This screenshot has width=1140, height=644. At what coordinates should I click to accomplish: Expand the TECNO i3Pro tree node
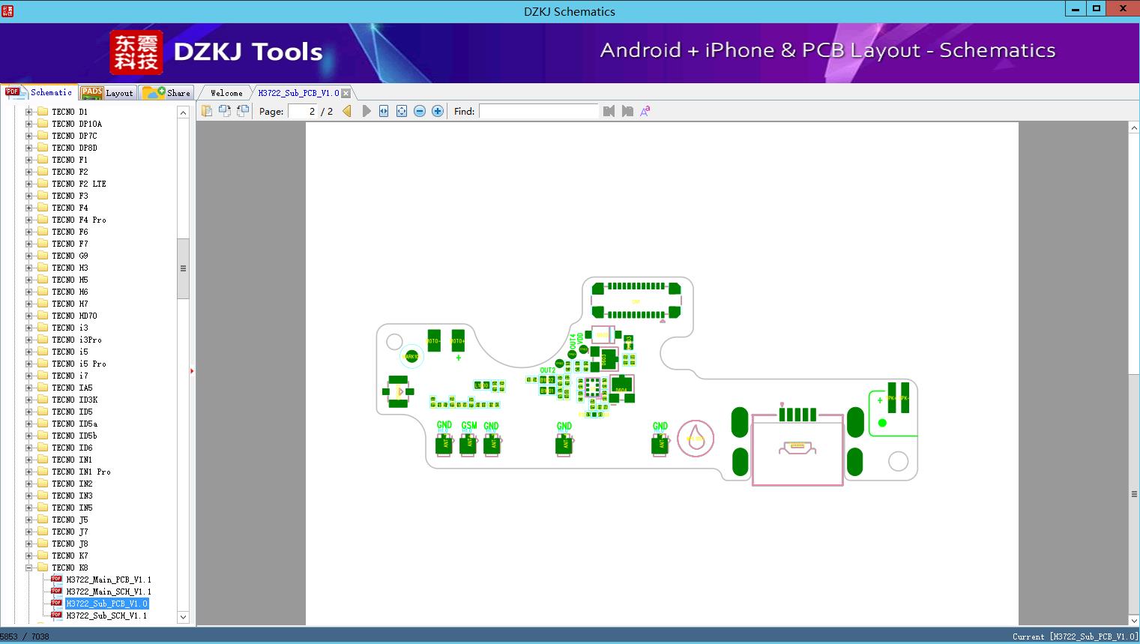pos(29,340)
